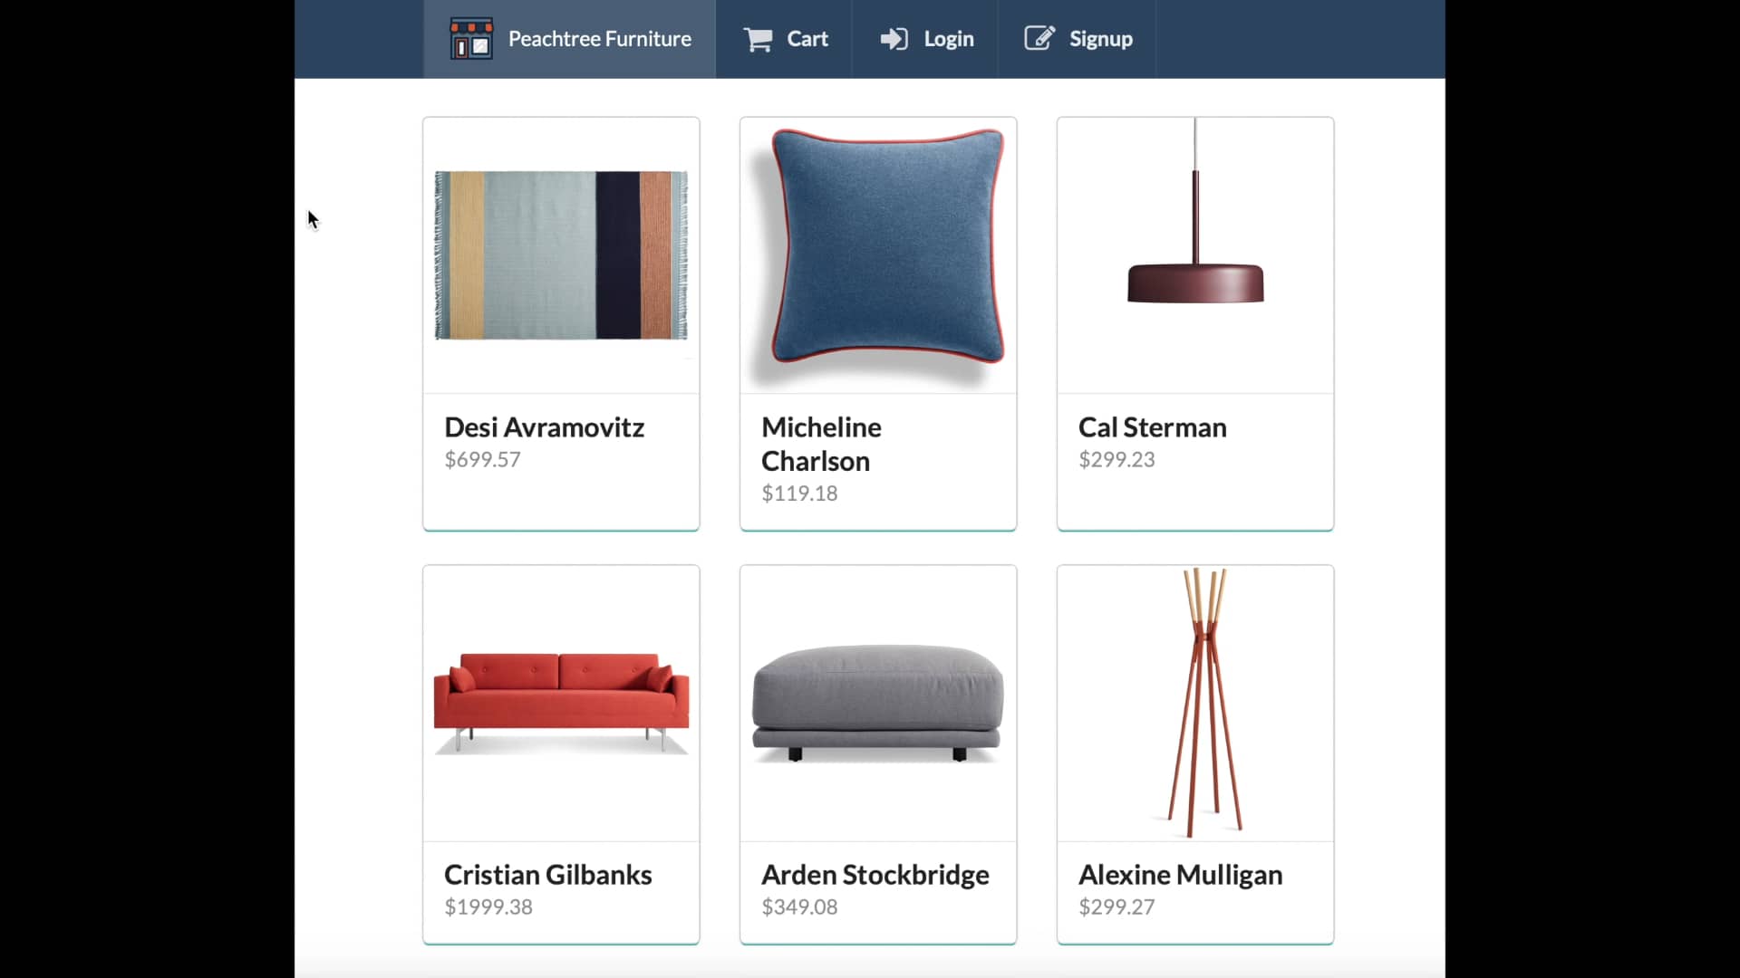This screenshot has width=1740, height=978.
Task: Click the Peachtree Furniture home label
Action: pyautogui.click(x=599, y=39)
